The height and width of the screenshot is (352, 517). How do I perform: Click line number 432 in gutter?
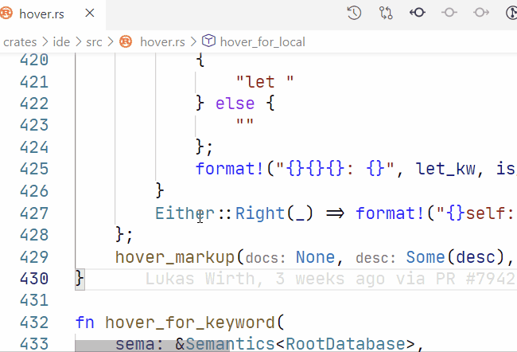[x=33, y=323]
